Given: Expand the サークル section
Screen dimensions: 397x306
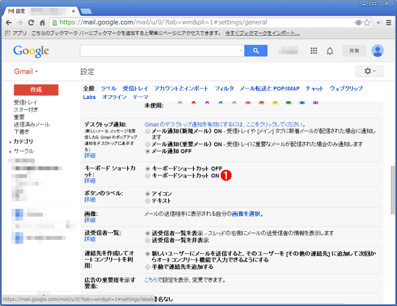Looking at the screenshot, I should pos(10,152).
